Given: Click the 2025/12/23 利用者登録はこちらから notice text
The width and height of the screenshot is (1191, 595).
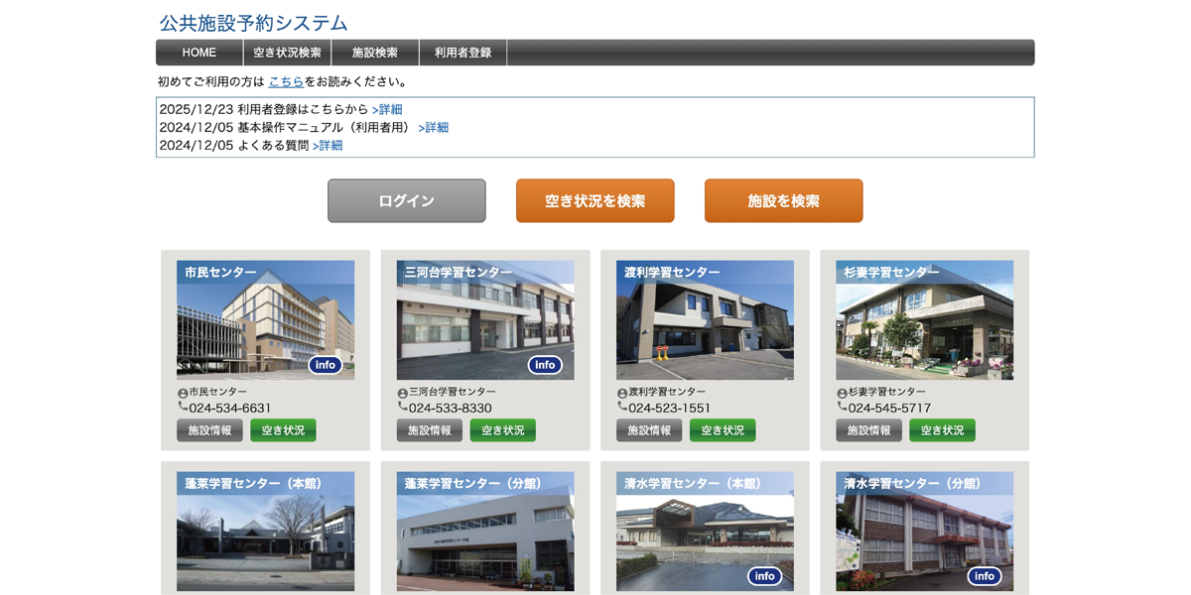Looking at the screenshot, I should (x=264, y=109).
